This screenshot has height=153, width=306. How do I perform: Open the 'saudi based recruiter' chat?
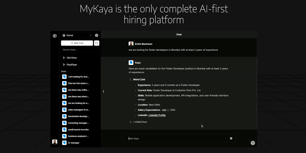[x=78, y=129]
